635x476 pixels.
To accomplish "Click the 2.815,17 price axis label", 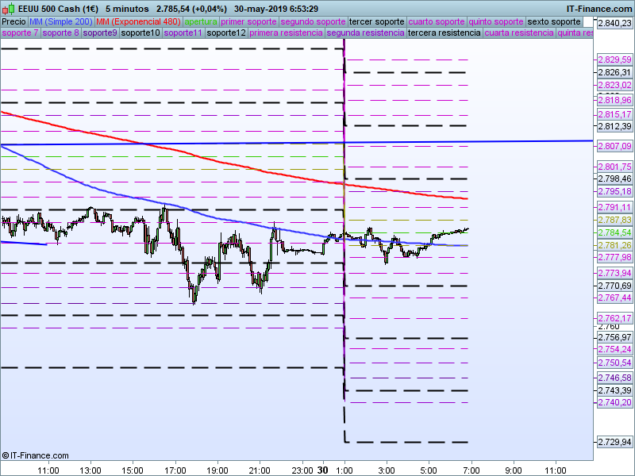I will [x=614, y=114].
